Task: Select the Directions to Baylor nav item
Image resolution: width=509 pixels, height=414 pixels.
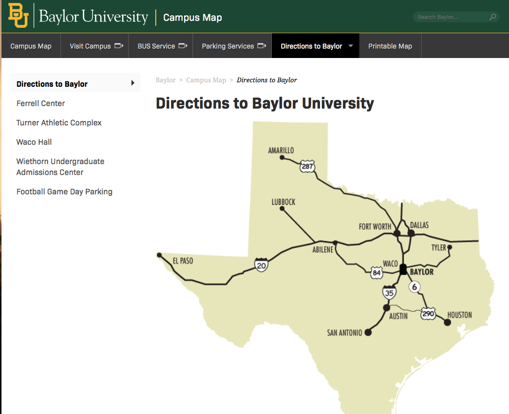Action: coord(316,46)
